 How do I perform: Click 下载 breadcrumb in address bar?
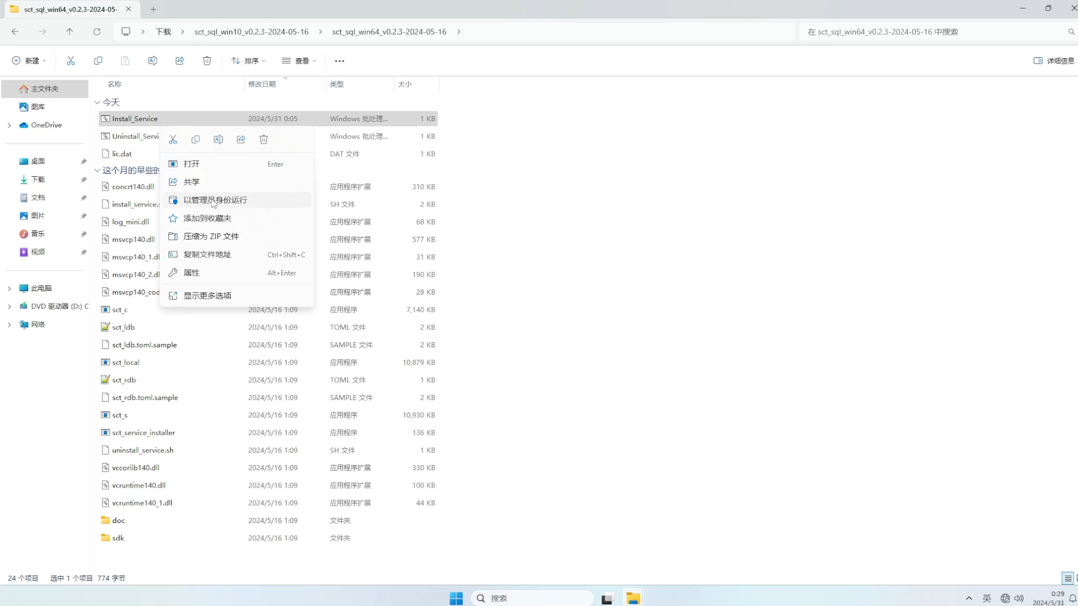point(163,32)
